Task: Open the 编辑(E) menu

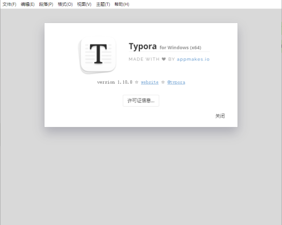Action: pyautogui.click(x=27, y=4)
